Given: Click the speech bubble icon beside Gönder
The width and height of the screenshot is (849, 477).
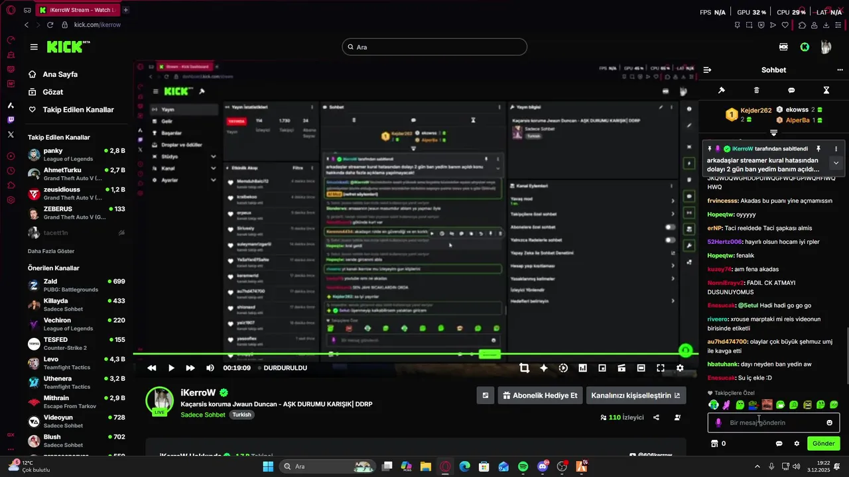Looking at the screenshot, I should 779,443.
